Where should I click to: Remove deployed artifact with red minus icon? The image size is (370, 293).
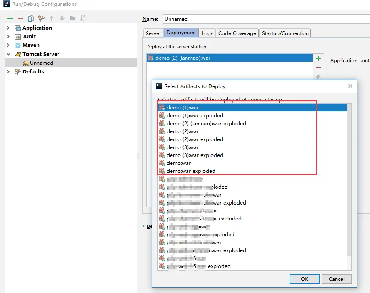click(318, 68)
